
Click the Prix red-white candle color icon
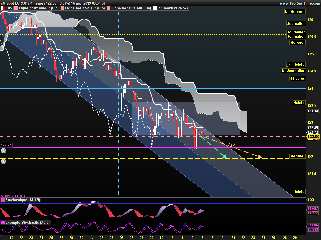(x=3, y=8)
